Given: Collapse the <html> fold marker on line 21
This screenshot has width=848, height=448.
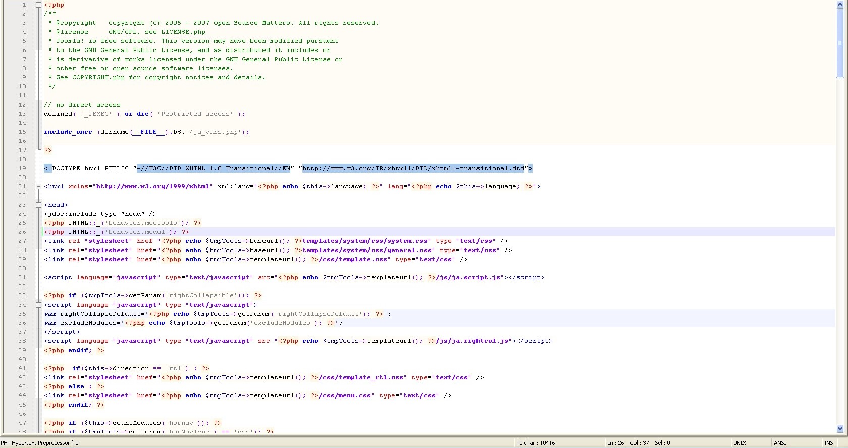Looking at the screenshot, I should coord(38,186).
